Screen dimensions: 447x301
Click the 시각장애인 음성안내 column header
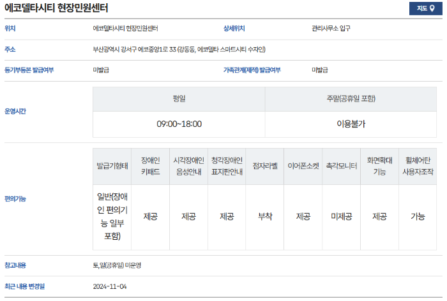click(189, 166)
